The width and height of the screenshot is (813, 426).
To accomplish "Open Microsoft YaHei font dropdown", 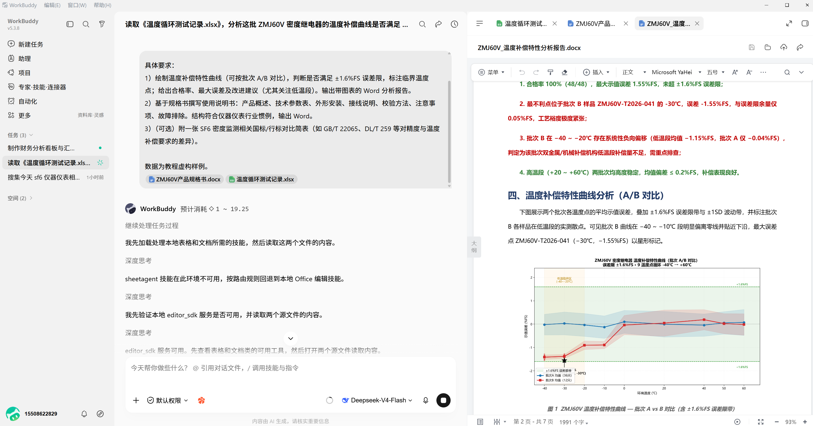I will 676,72.
